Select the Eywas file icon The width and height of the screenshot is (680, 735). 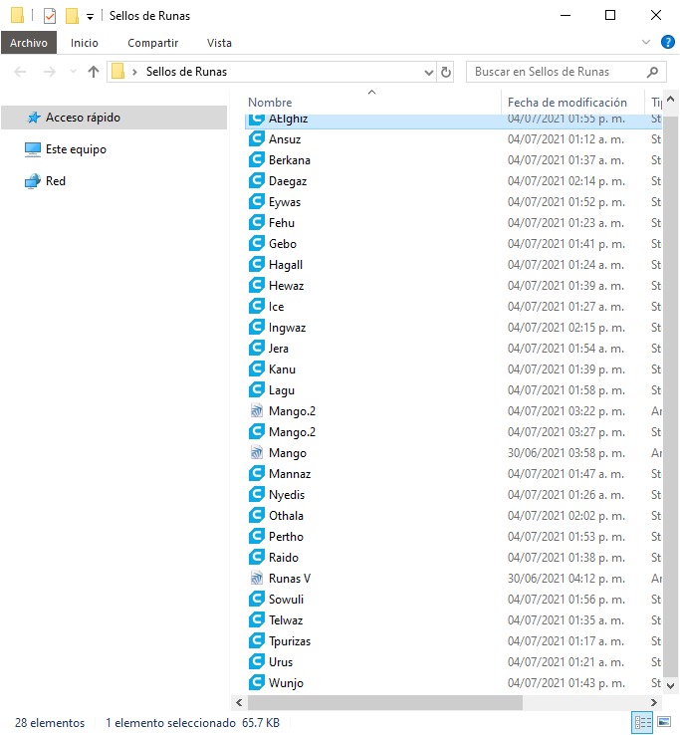pyautogui.click(x=256, y=201)
